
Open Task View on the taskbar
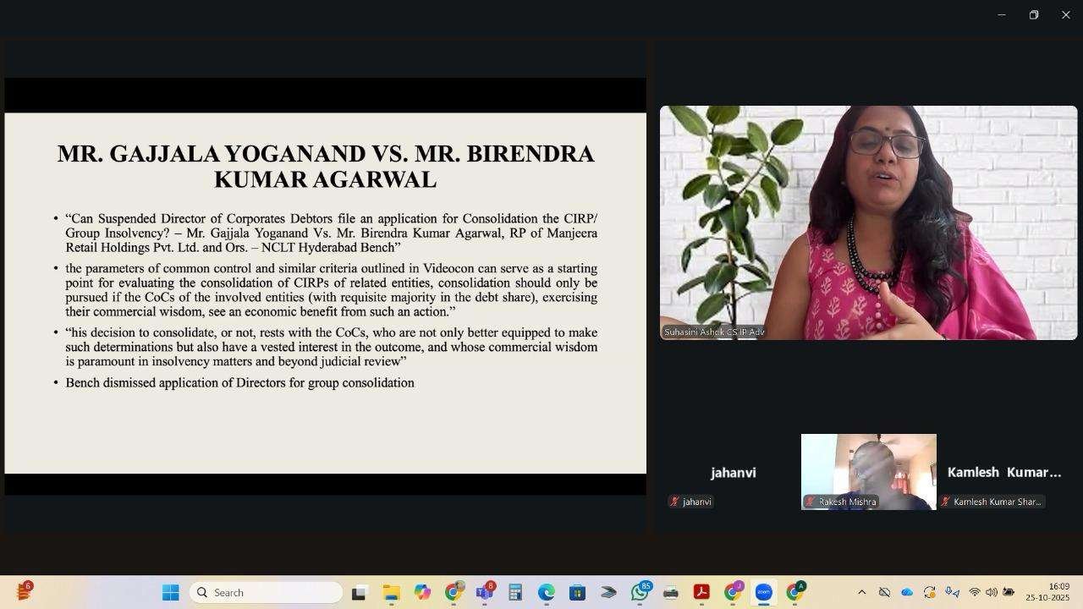359,593
